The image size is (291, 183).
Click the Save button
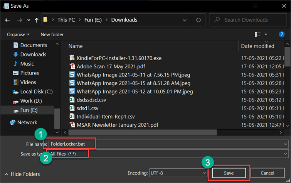(229, 173)
